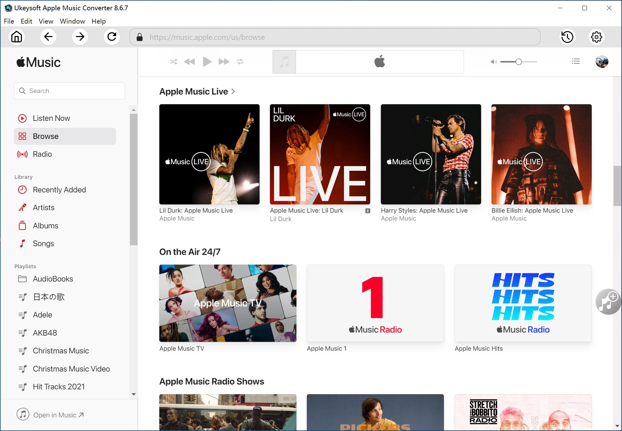This screenshot has height=431, width=622.
Task: Click the home navigation button
Action: (x=17, y=37)
